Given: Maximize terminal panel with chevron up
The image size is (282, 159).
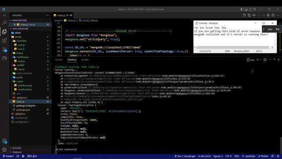Looking at the screenshot, I should (275, 60).
